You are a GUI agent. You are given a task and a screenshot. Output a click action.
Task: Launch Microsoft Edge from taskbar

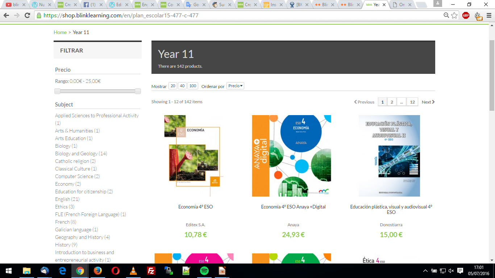62,271
